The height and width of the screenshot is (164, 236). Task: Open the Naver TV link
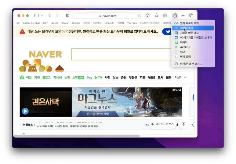pos(98,78)
